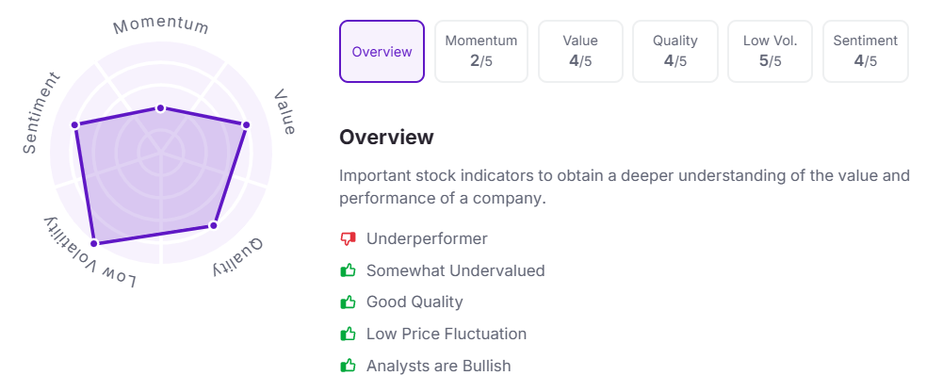The image size is (926, 392).
Task: Click the thumbs-up icon beside Good Quality
Action: point(349,302)
